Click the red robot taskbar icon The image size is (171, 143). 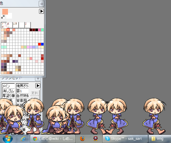tap(95, 139)
